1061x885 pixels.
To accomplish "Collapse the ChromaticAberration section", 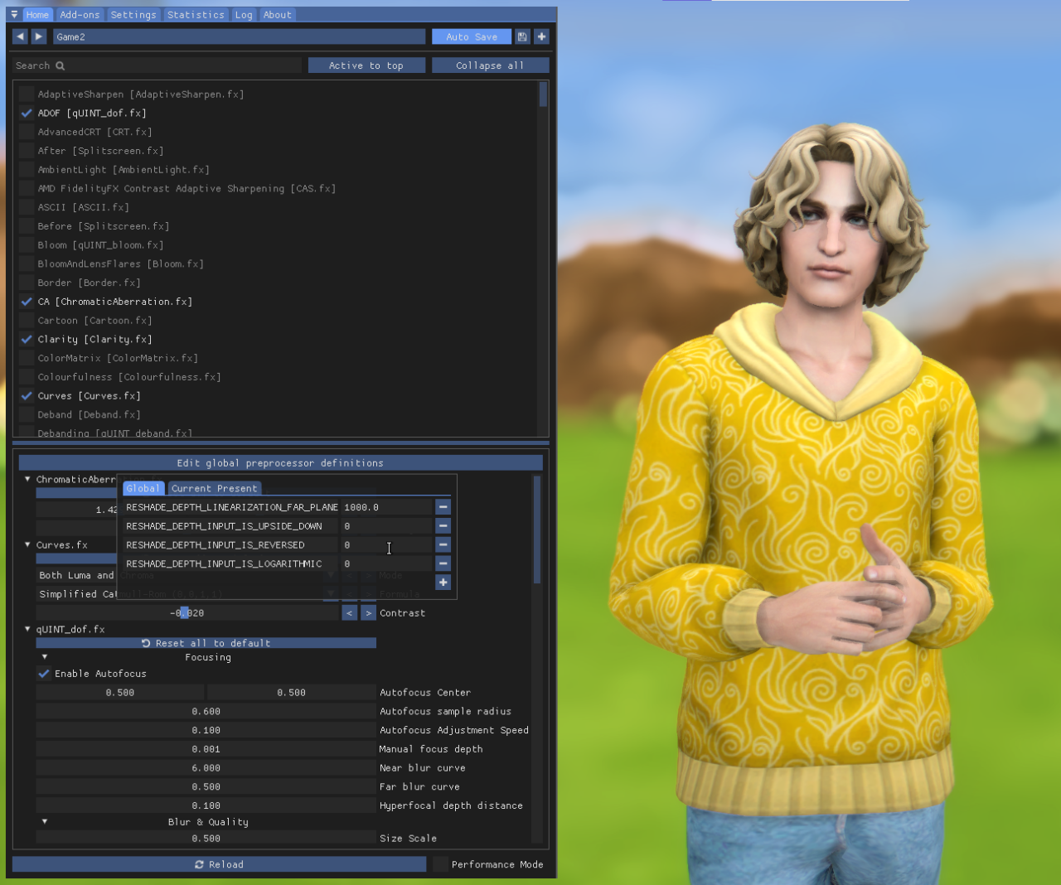I will 27,479.
